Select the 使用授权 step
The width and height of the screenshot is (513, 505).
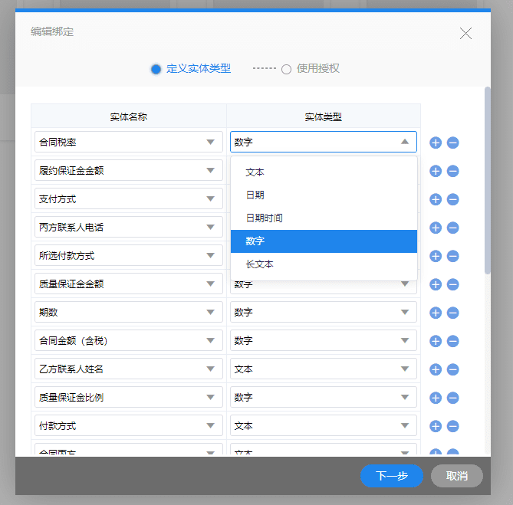[x=310, y=69]
